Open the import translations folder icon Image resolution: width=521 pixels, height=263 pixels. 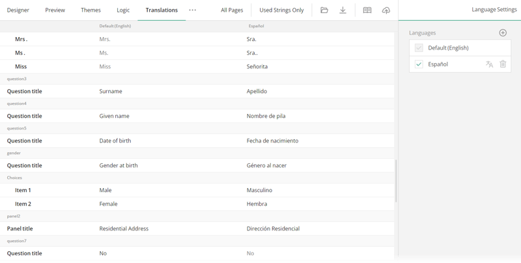[324, 10]
